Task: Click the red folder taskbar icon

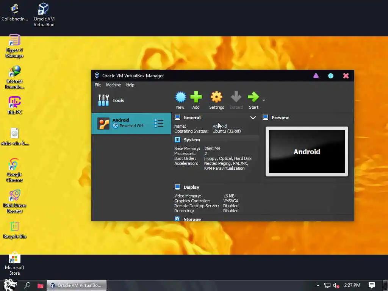Action: coord(40,286)
